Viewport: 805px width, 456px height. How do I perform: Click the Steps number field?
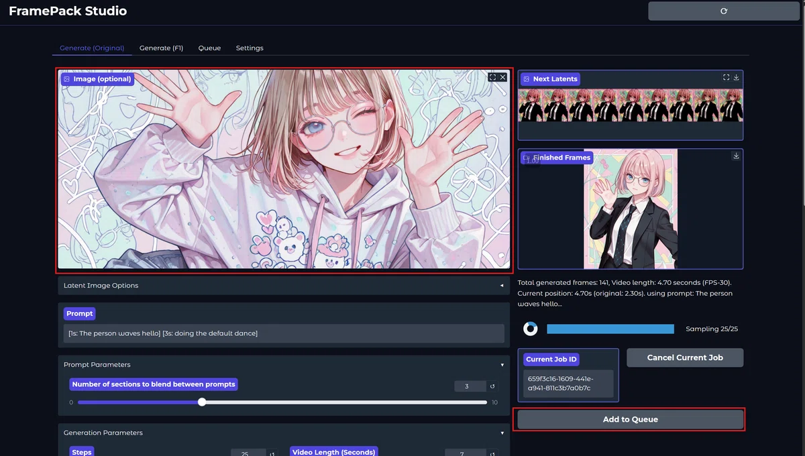point(248,454)
